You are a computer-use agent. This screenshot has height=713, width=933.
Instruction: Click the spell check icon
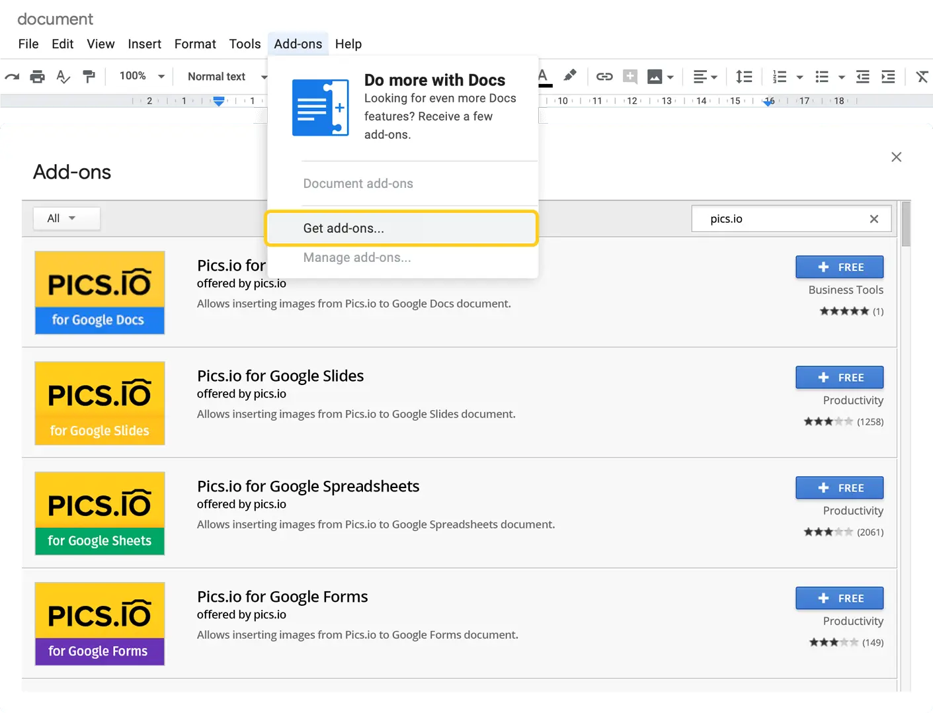[63, 77]
